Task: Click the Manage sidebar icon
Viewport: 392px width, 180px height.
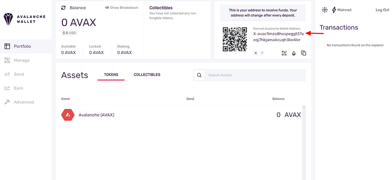Action: 7,60
